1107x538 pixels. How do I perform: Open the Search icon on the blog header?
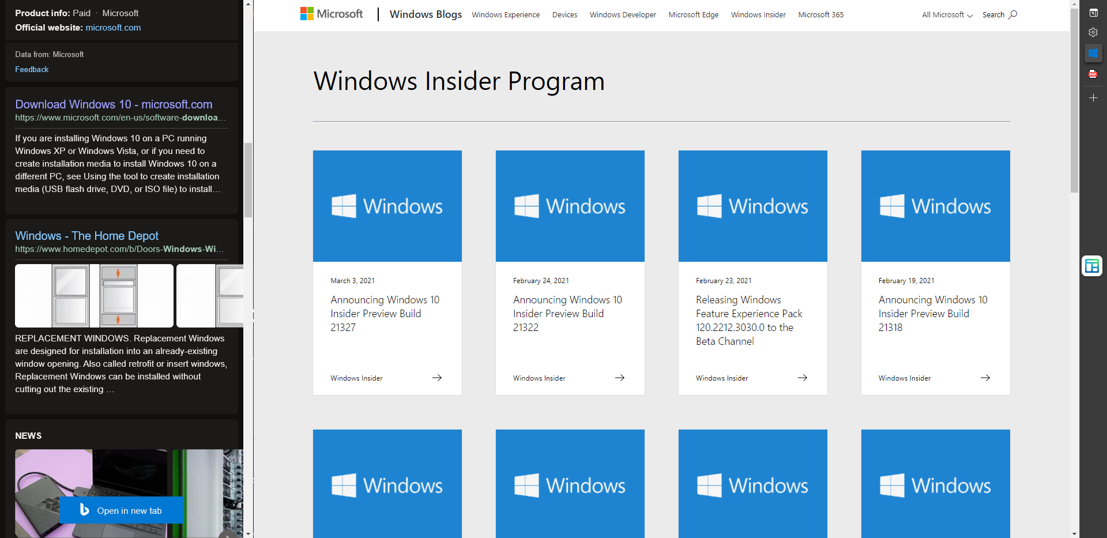(999, 14)
